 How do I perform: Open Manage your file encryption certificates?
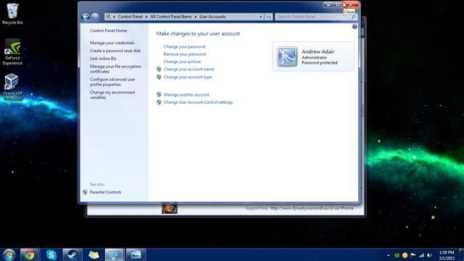[x=115, y=69]
